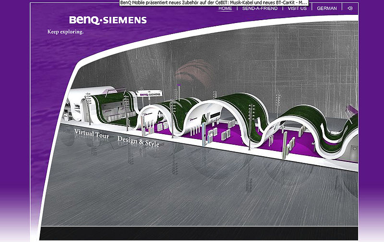Screen dimensions: 384x242
Task: Switch the site language to GERMAN
Action: (327, 8)
